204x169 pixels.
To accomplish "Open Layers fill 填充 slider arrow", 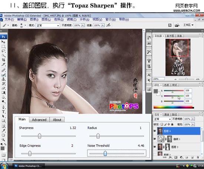I will click(193, 124).
